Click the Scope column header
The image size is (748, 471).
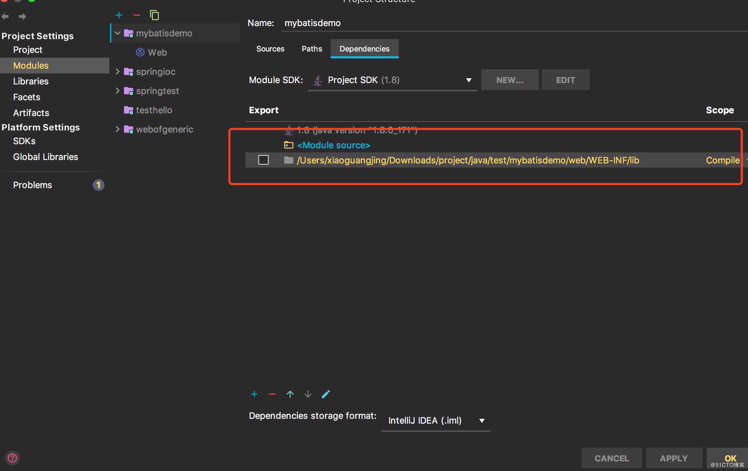tap(720, 110)
